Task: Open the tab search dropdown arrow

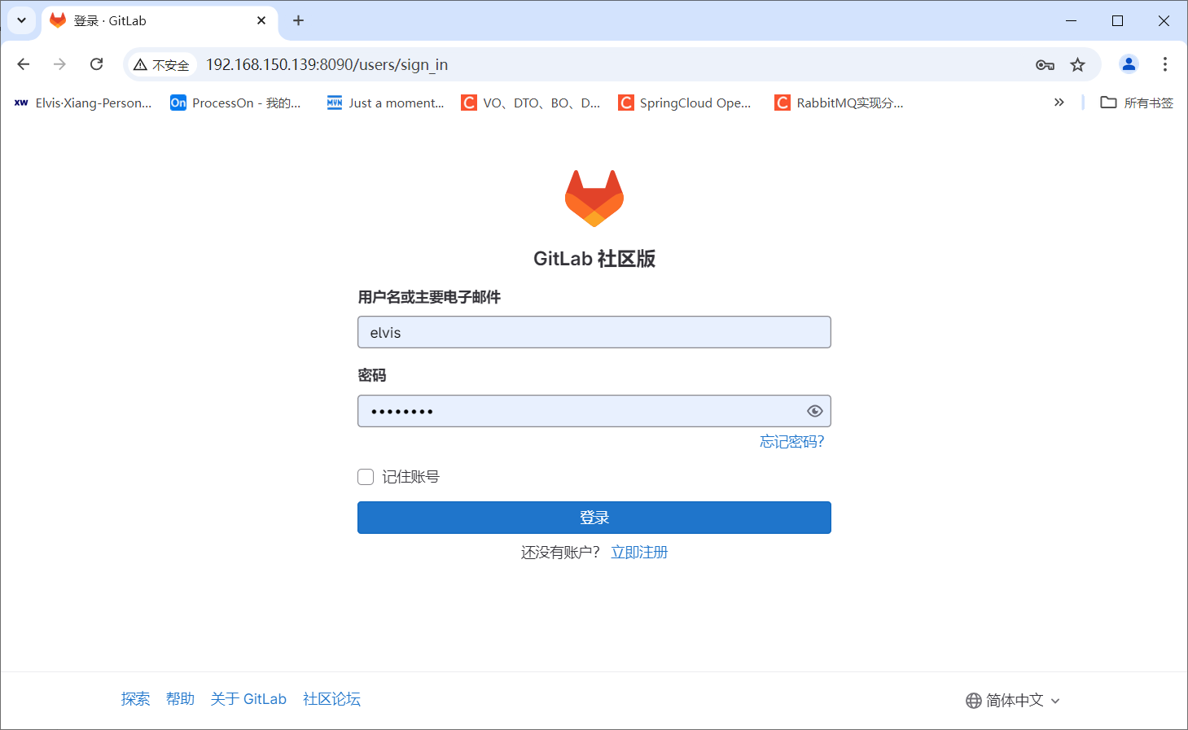Action: (x=21, y=20)
